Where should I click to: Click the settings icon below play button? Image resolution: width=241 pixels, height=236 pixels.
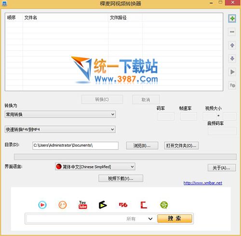[232, 85]
